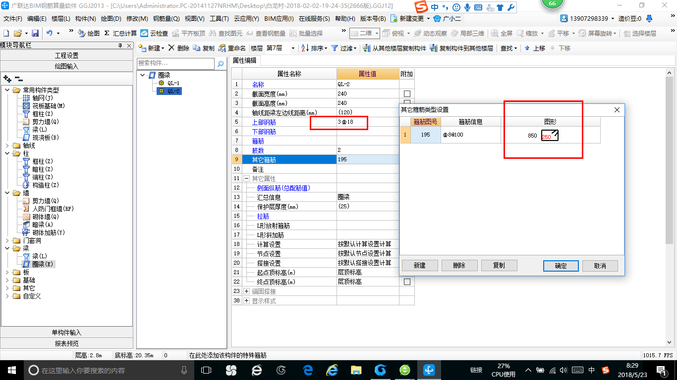The image size is (677, 380).
Task: Click the search magnifier beside 搜索构件 box
Action: point(221,64)
